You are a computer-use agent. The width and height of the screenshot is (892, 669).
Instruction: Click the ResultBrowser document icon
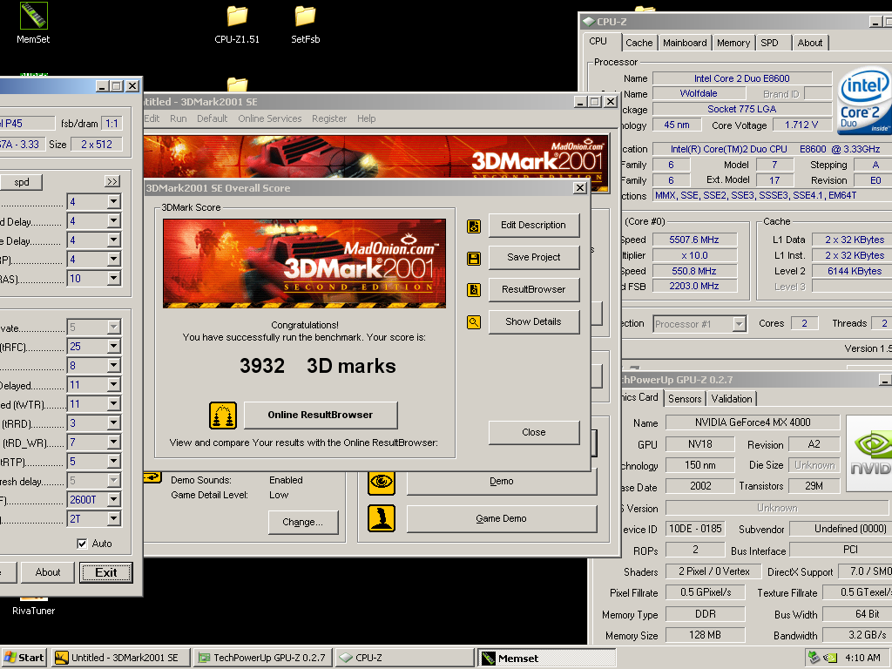[x=474, y=290]
